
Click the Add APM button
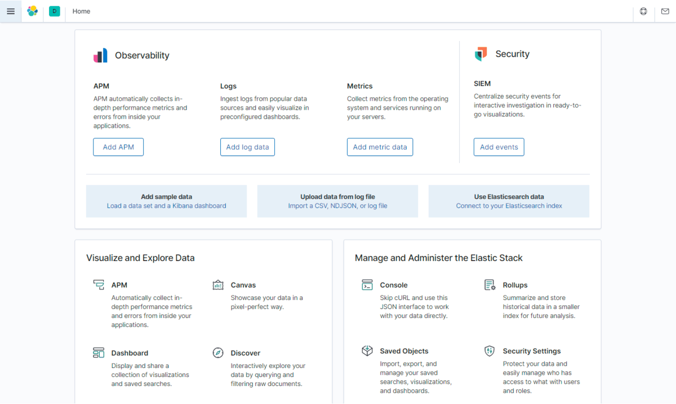pyautogui.click(x=118, y=147)
